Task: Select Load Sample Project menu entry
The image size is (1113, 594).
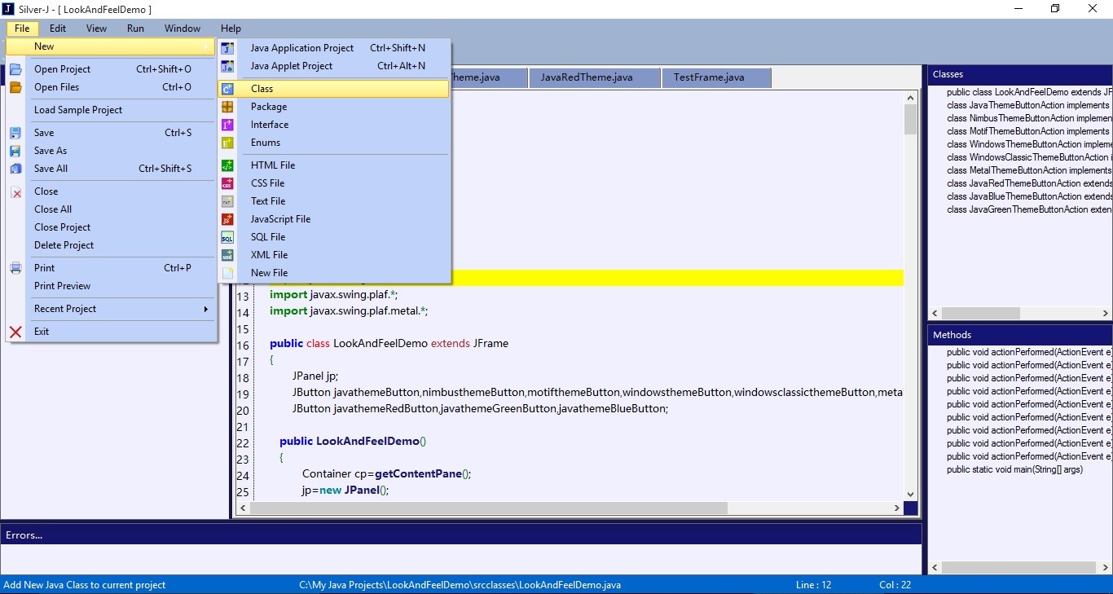Action: click(78, 110)
